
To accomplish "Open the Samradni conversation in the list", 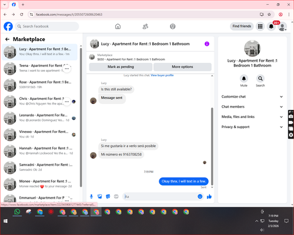I will (x=40, y=167).
